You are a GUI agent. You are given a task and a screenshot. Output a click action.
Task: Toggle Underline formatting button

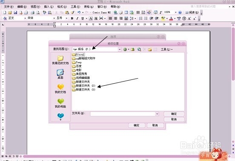[83, 18]
